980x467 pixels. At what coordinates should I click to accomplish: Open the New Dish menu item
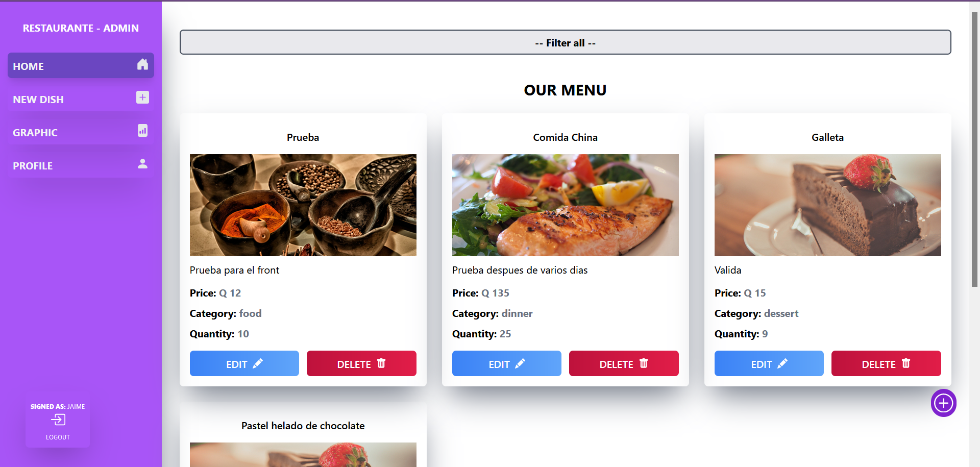38,100
